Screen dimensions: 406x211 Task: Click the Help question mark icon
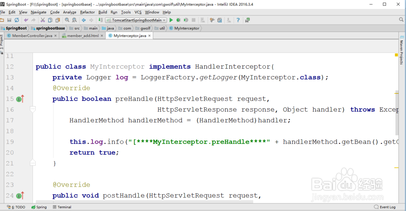238,20
